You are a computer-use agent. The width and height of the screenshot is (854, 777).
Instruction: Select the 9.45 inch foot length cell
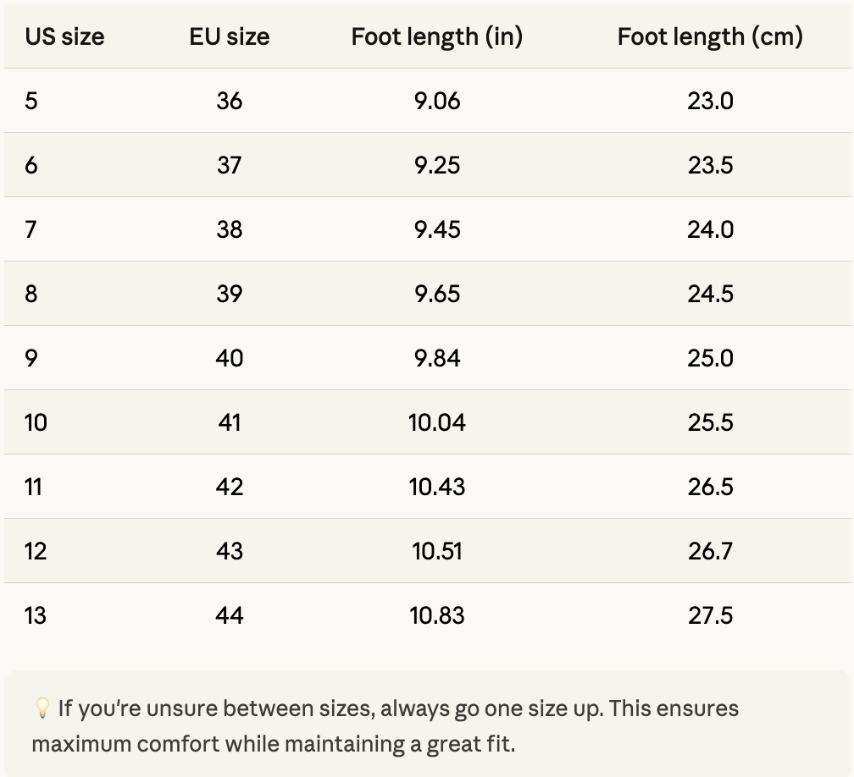click(x=437, y=229)
